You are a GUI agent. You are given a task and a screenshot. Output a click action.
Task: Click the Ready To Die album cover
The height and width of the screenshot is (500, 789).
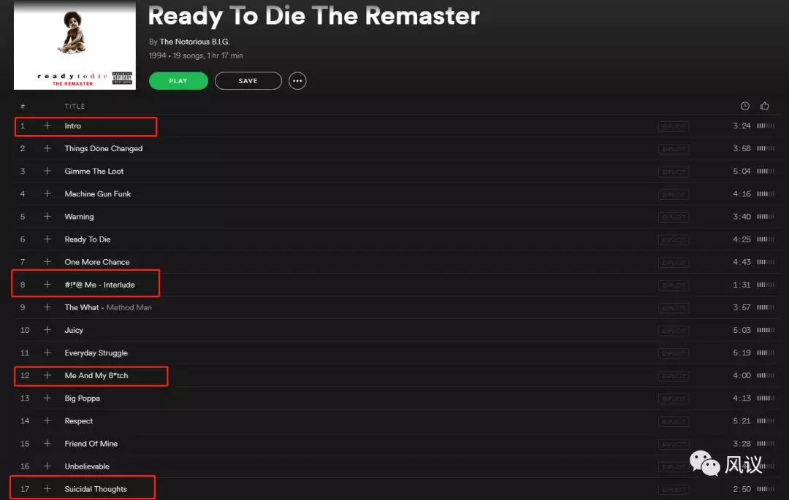click(75, 45)
